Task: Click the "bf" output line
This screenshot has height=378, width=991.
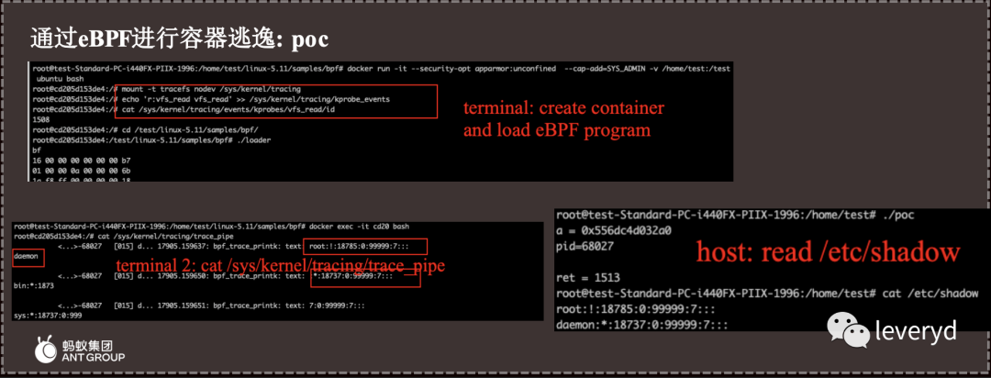Action: (36, 150)
